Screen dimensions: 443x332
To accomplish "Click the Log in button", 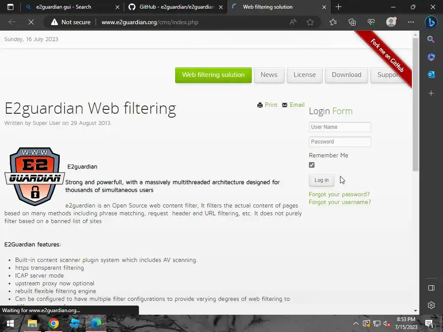I will (321, 180).
